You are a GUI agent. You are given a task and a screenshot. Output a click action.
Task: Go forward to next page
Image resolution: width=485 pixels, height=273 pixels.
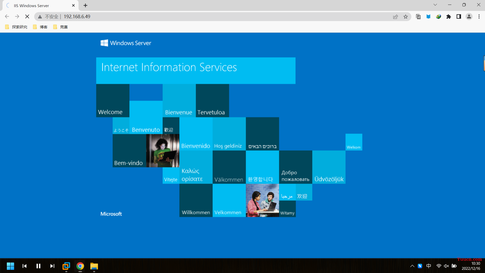coord(17,16)
